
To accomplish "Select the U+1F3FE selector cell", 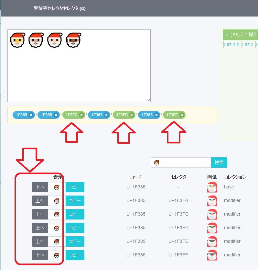I will 178,242.
